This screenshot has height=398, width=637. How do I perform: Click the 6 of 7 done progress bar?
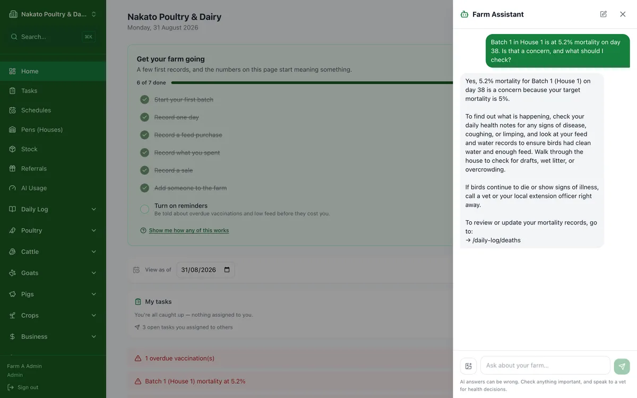point(312,83)
